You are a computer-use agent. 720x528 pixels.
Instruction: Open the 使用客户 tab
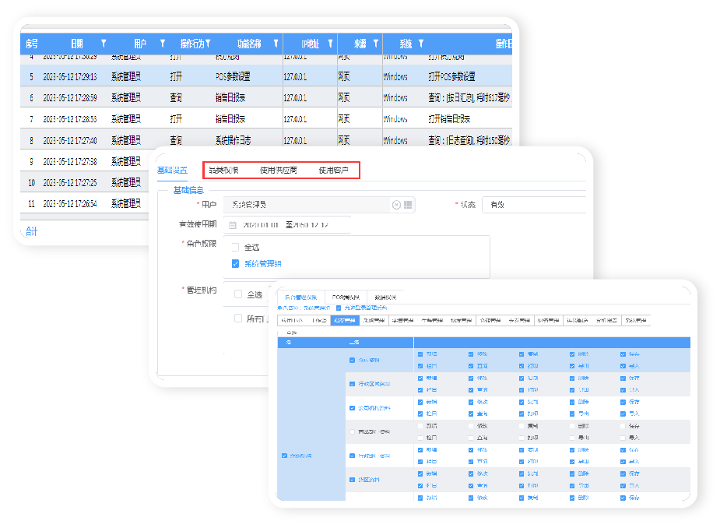[x=333, y=170]
